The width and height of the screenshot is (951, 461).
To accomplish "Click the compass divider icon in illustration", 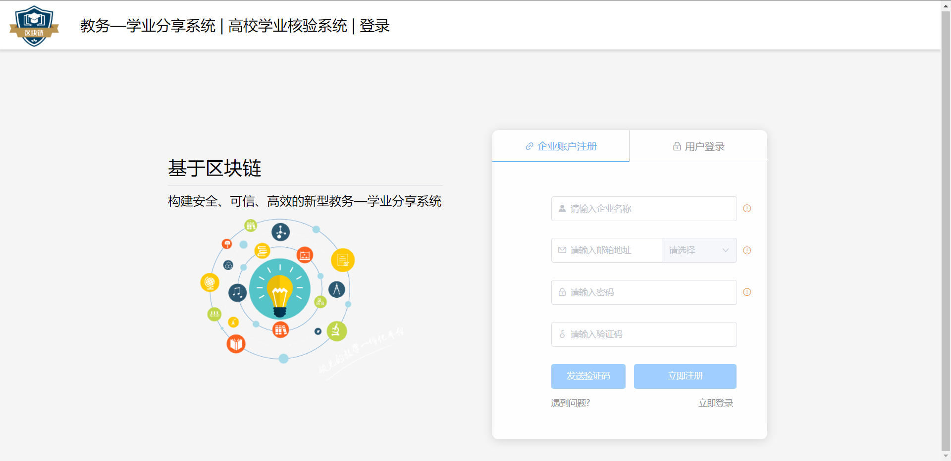I will 337,289.
